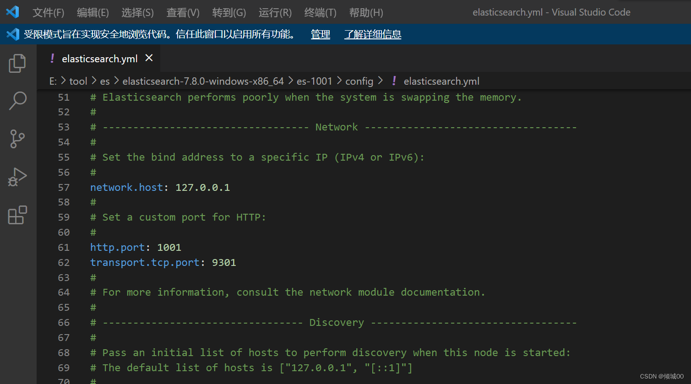Screen dimensions: 691x384
Task: Open the 查看(V) menu
Action: (183, 12)
